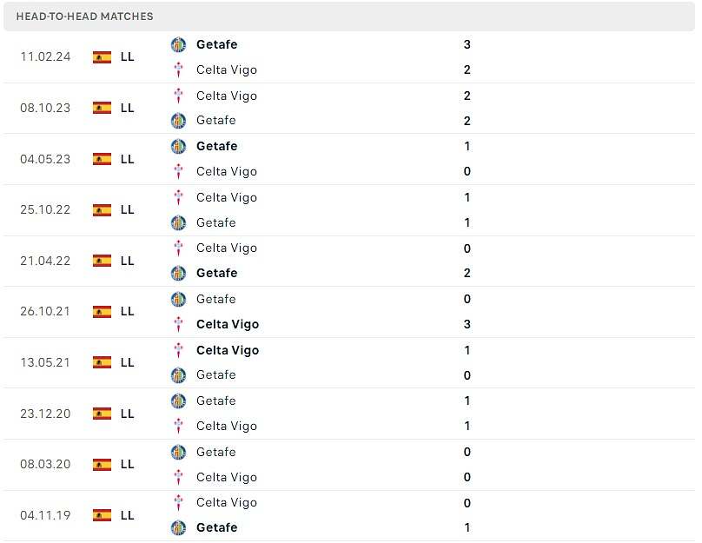This screenshot has height=543, width=702.
Task: Click Getafe crest in the 04.05.23 match
Action: [178, 146]
